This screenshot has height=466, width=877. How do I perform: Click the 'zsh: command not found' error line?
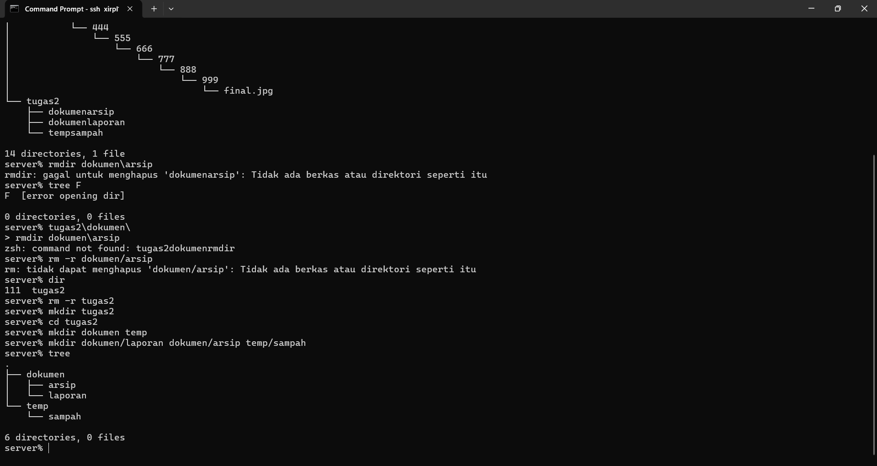(x=119, y=248)
